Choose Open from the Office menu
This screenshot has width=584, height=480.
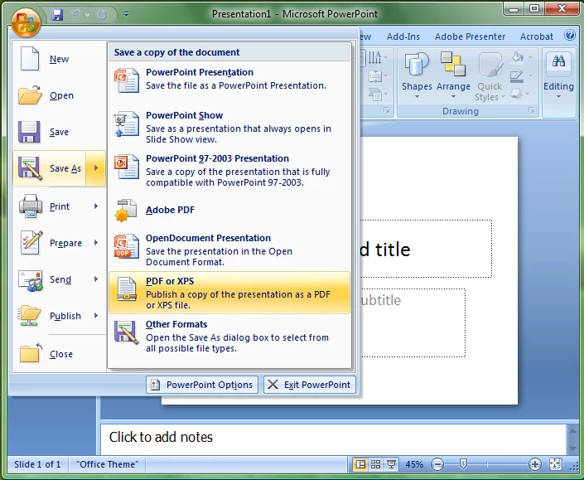pyautogui.click(x=59, y=95)
